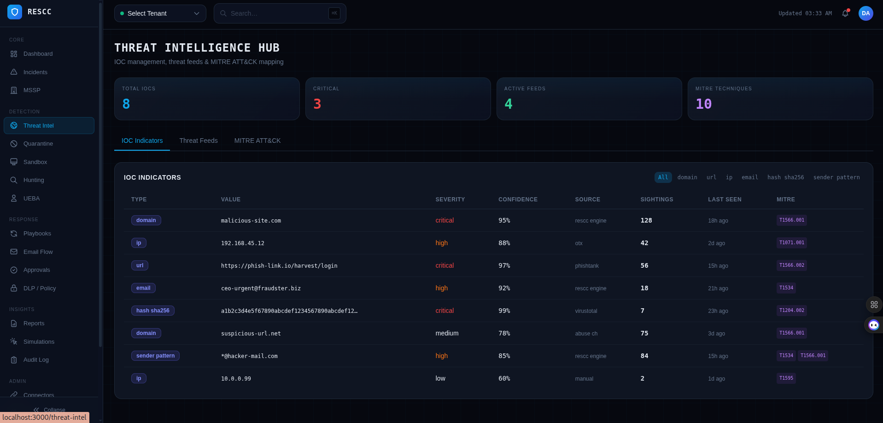This screenshot has width=883, height=423.
Task: Open the MITRE ATT&CK tab
Action: [x=257, y=141]
